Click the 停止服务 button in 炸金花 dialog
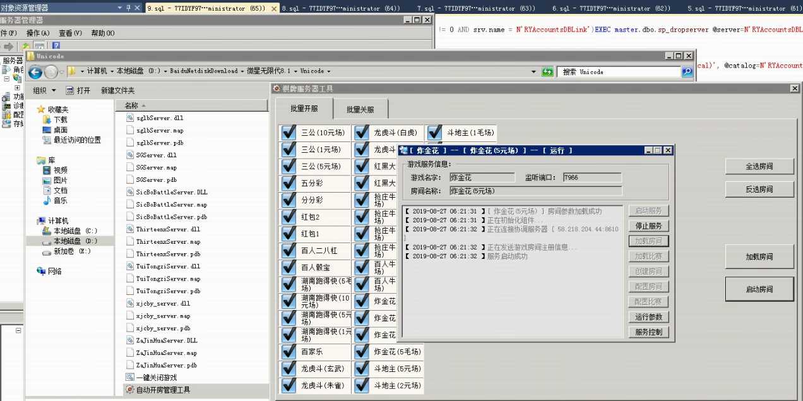Viewport: 803px width, 401px height. (648, 226)
